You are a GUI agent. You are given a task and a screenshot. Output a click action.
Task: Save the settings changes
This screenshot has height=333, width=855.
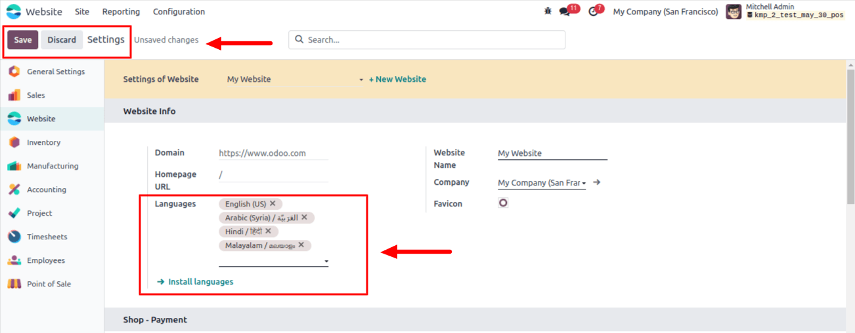coord(23,40)
